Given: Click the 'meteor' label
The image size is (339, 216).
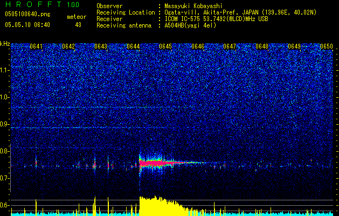Looking at the screenshot, I should tap(77, 17).
